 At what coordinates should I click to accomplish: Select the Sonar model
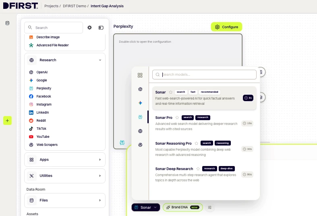(x=204, y=98)
